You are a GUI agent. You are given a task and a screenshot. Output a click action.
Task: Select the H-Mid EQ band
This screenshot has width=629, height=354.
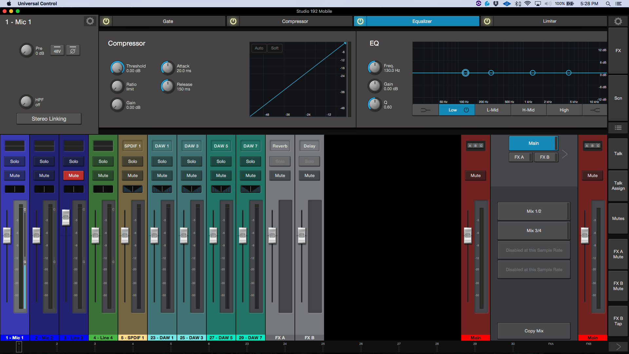(x=528, y=110)
